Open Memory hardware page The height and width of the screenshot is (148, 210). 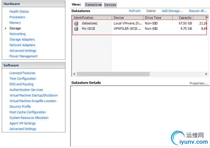[x=15, y=23]
